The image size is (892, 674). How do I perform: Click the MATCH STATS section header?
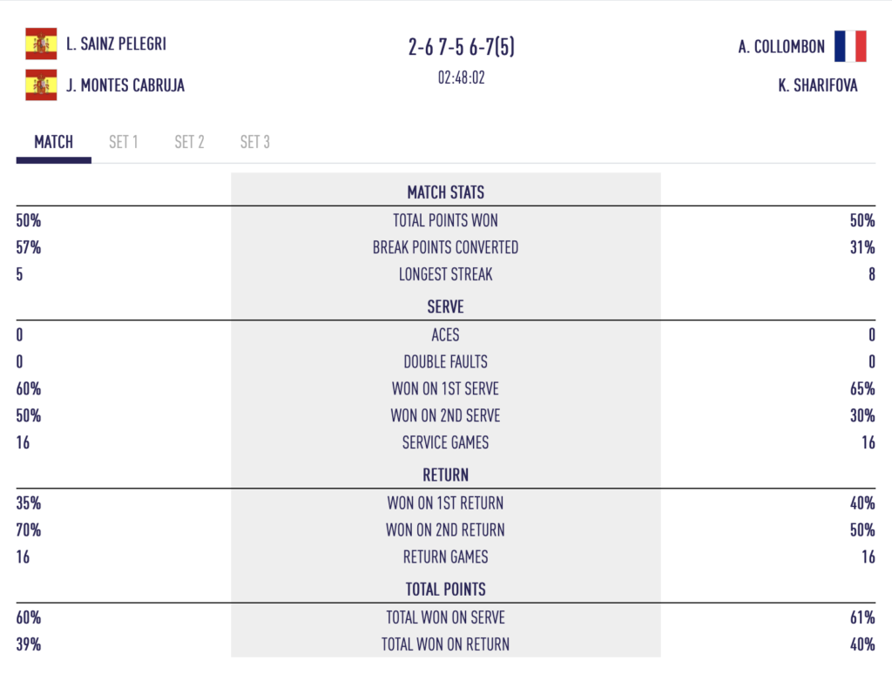coord(445,192)
